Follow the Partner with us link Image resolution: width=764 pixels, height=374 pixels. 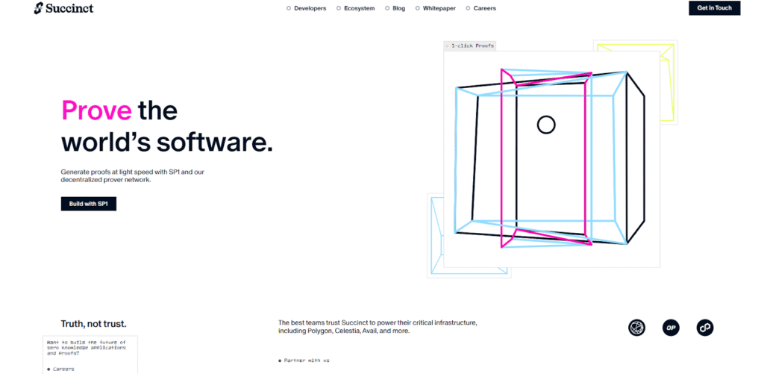307,361
